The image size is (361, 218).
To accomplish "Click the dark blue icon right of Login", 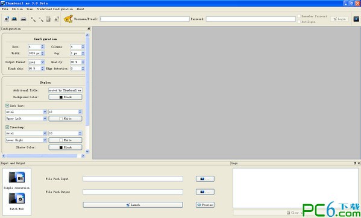I will (x=356, y=19).
